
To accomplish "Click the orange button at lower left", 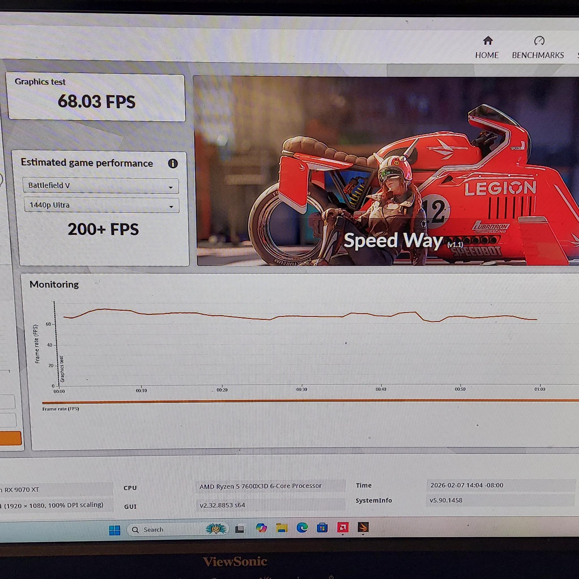I will [10, 438].
